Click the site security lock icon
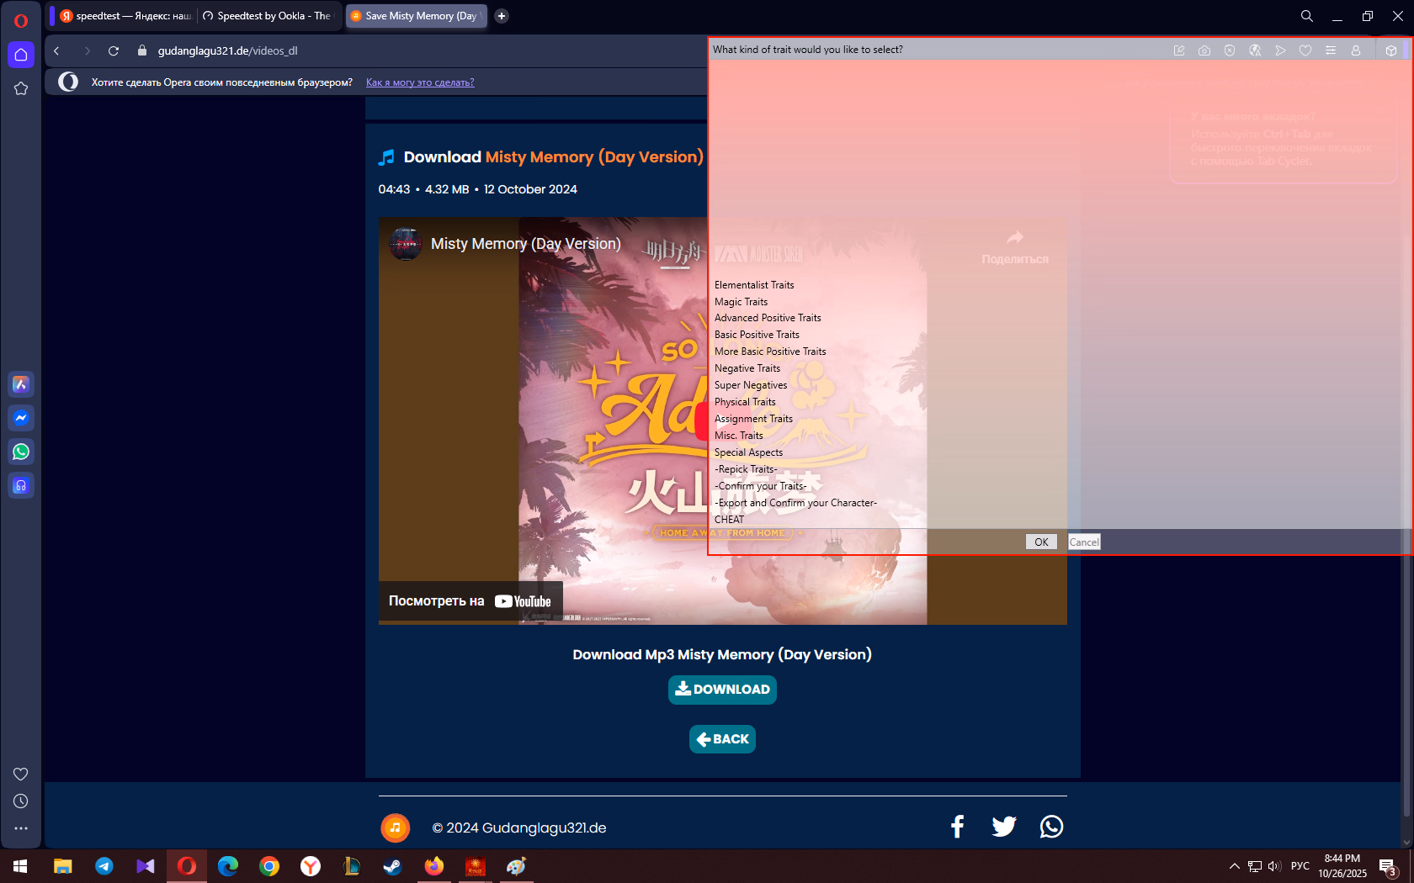1414x883 pixels. click(141, 50)
